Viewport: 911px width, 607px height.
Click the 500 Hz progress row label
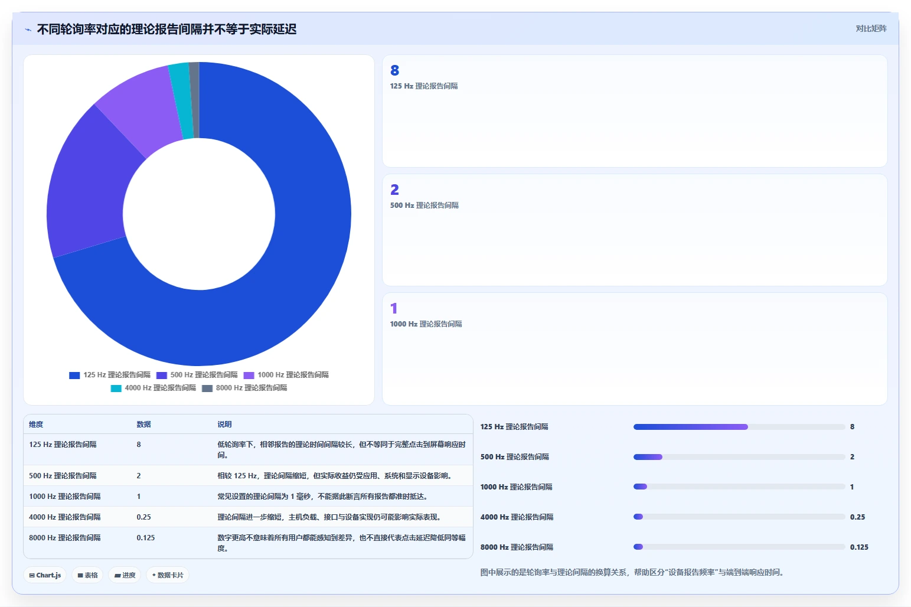tap(515, 457)
